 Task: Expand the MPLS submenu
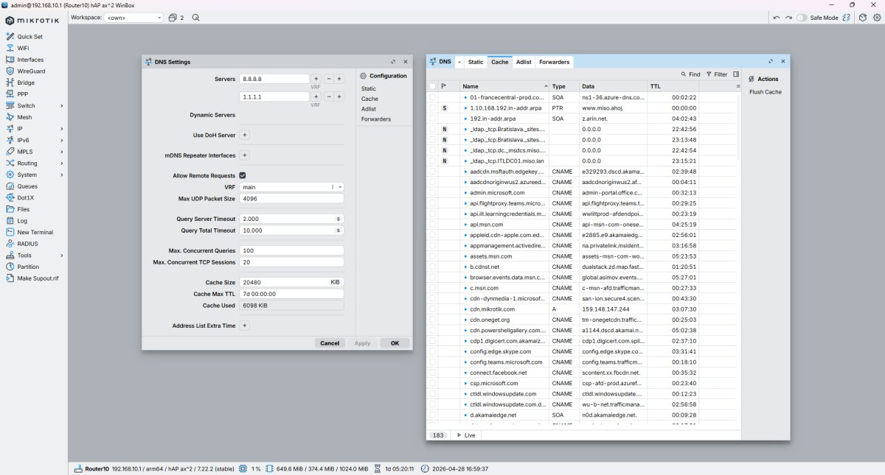point(61,152)
